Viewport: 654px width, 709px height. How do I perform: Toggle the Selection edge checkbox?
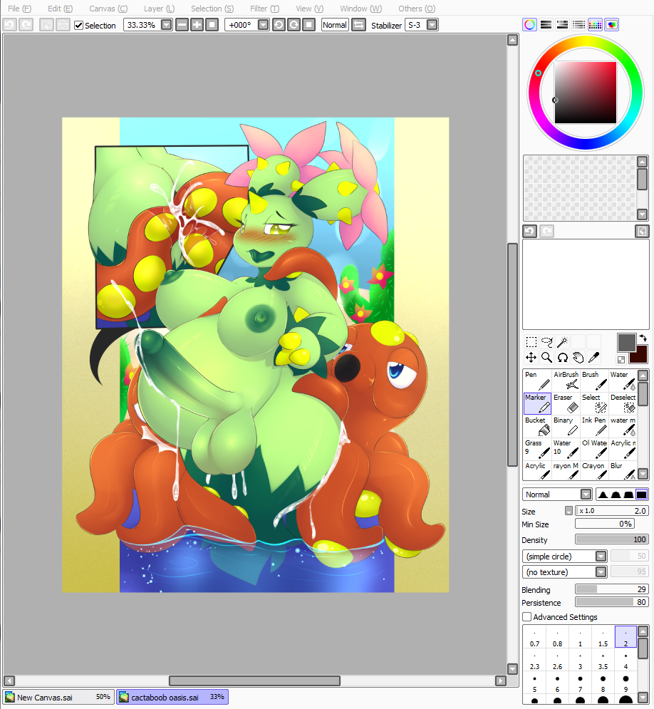[x=78, y=26]
